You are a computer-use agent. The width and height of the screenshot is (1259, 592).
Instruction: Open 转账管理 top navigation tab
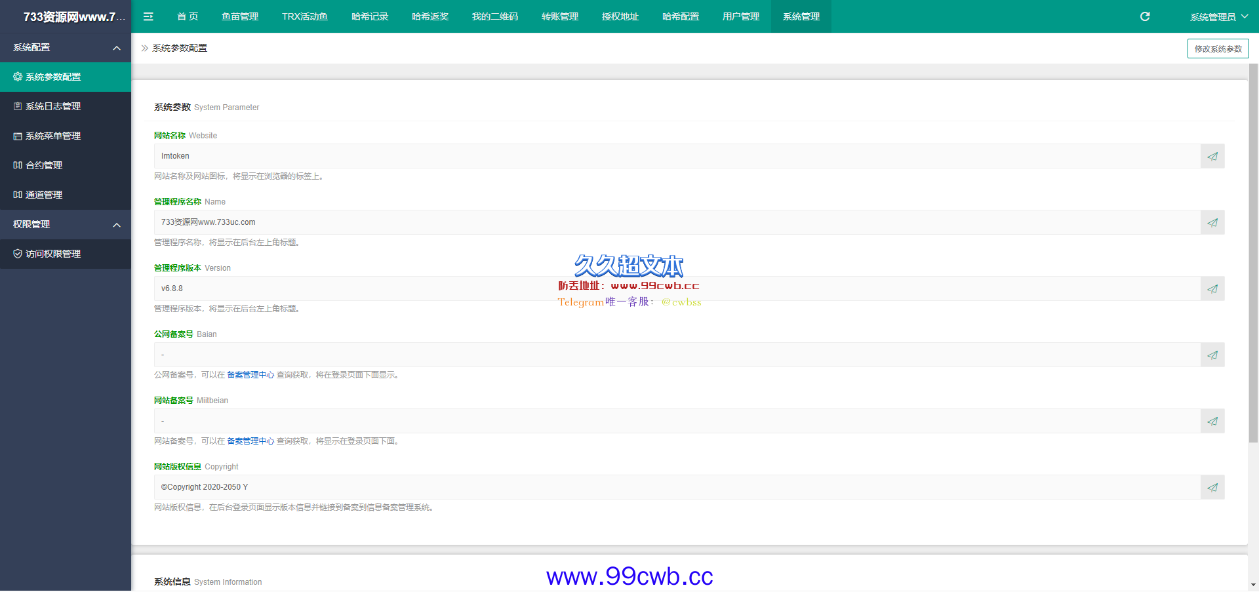point(560,16)
